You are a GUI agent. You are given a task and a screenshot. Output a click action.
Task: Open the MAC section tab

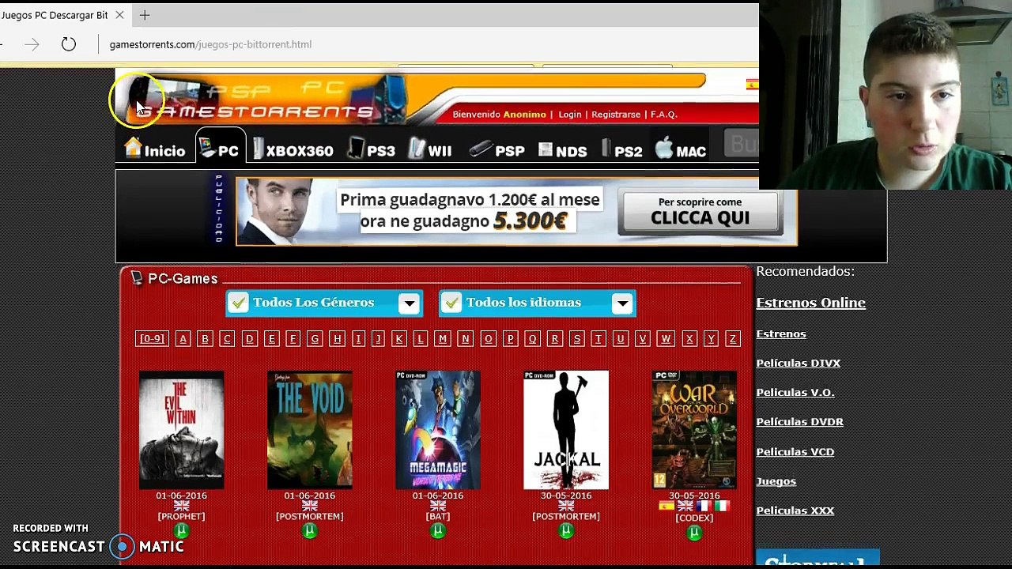point(681,149)
